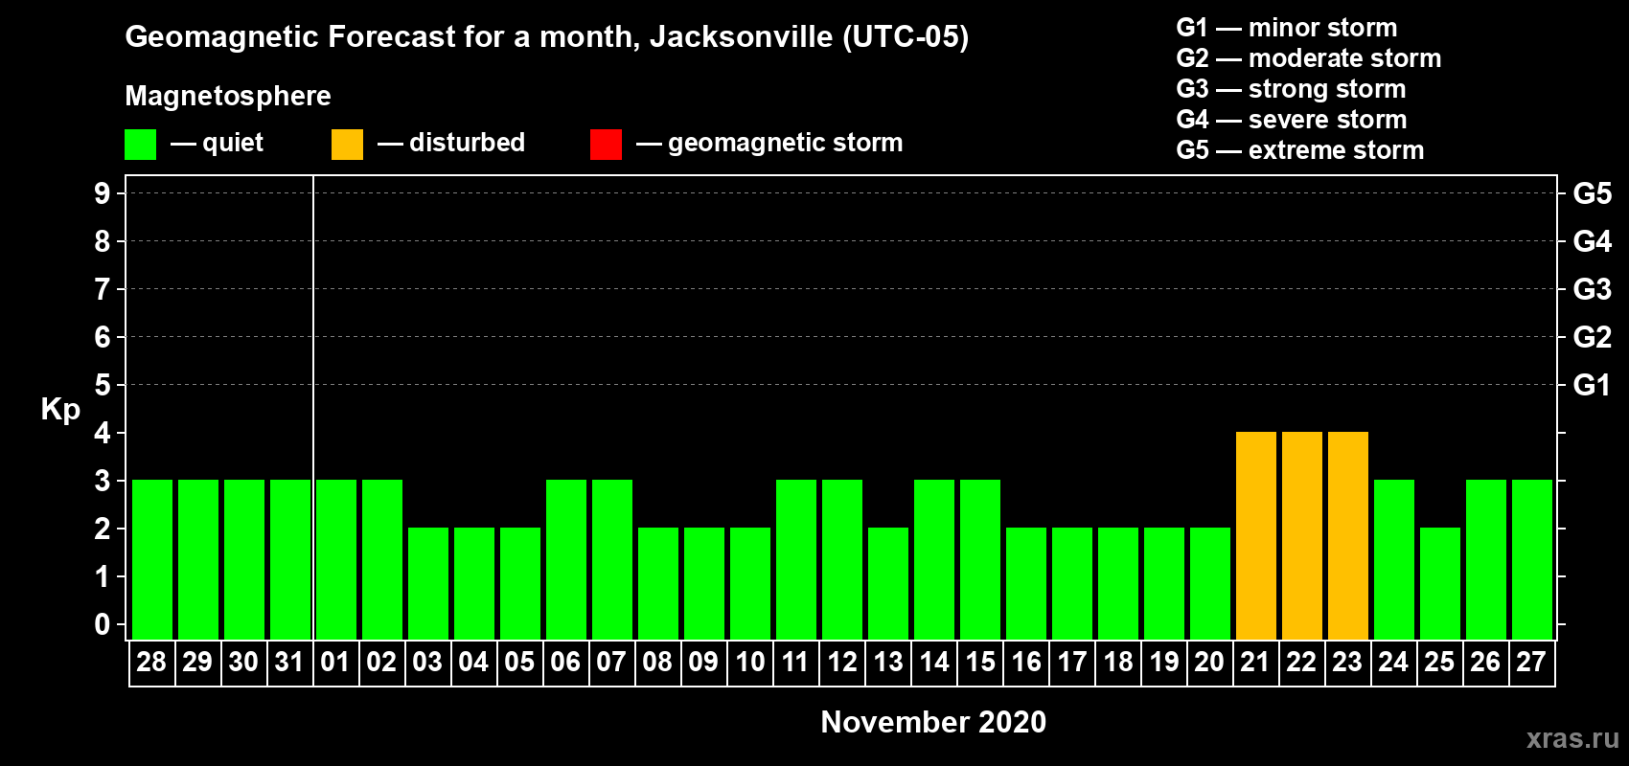Click the bar for November 18

click(1118, 583)
